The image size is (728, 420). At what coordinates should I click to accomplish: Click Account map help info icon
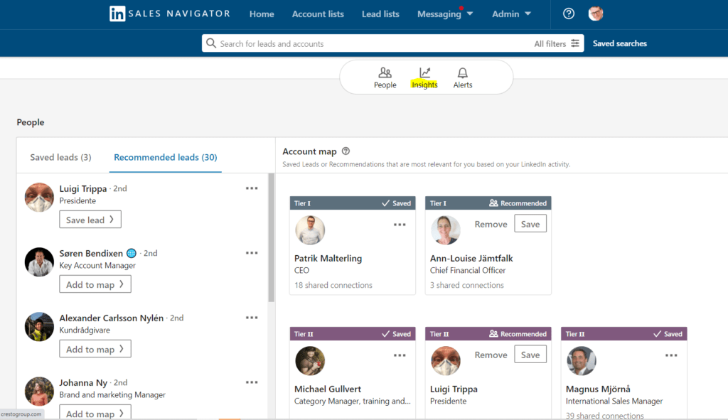pos(346,151)
